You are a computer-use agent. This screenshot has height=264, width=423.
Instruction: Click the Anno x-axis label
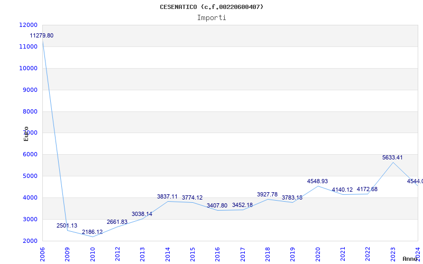click(409, 259)
